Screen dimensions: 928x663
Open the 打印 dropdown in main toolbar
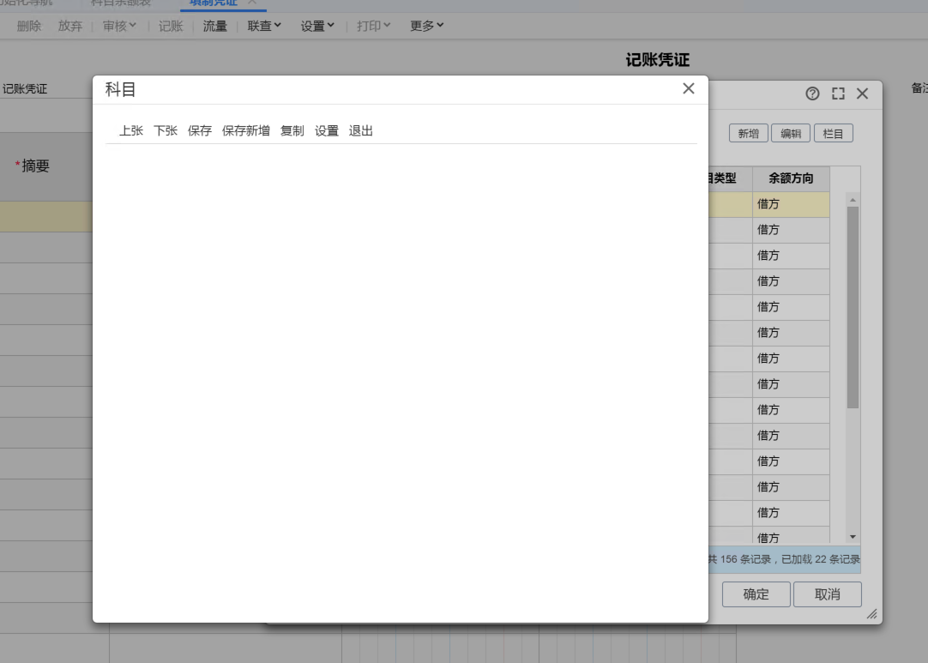coord(373,26)
